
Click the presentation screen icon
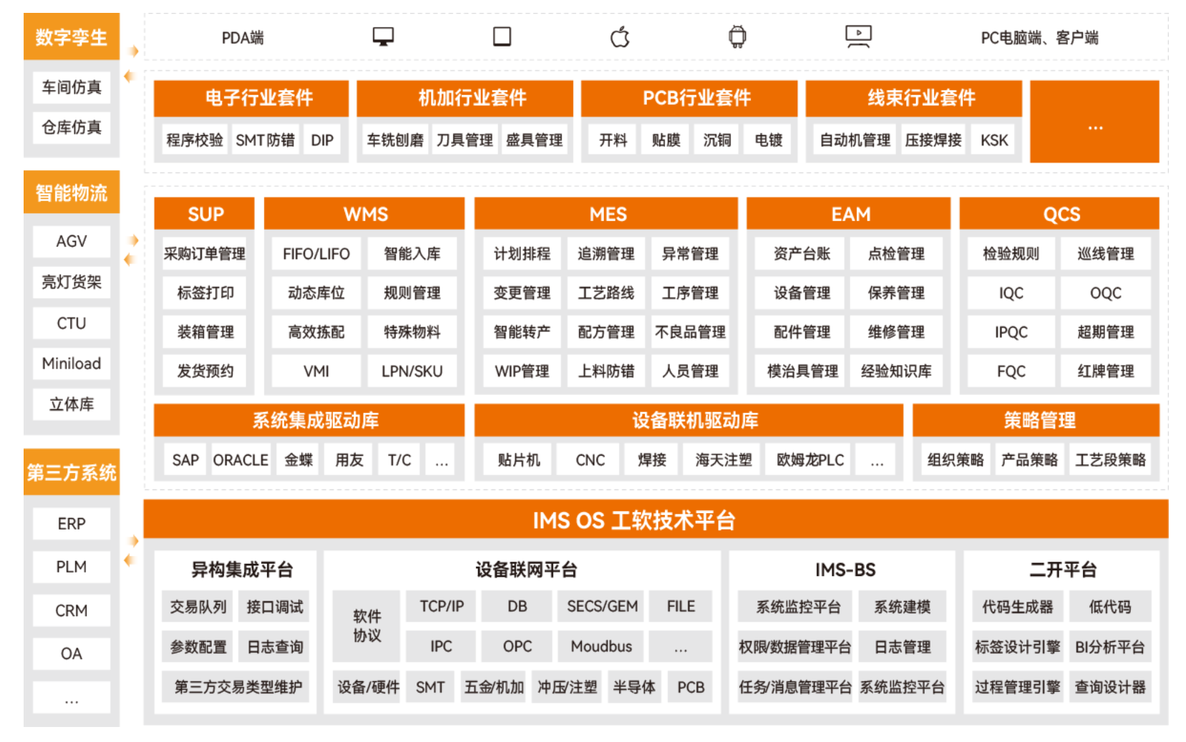[x=857, y=36]
